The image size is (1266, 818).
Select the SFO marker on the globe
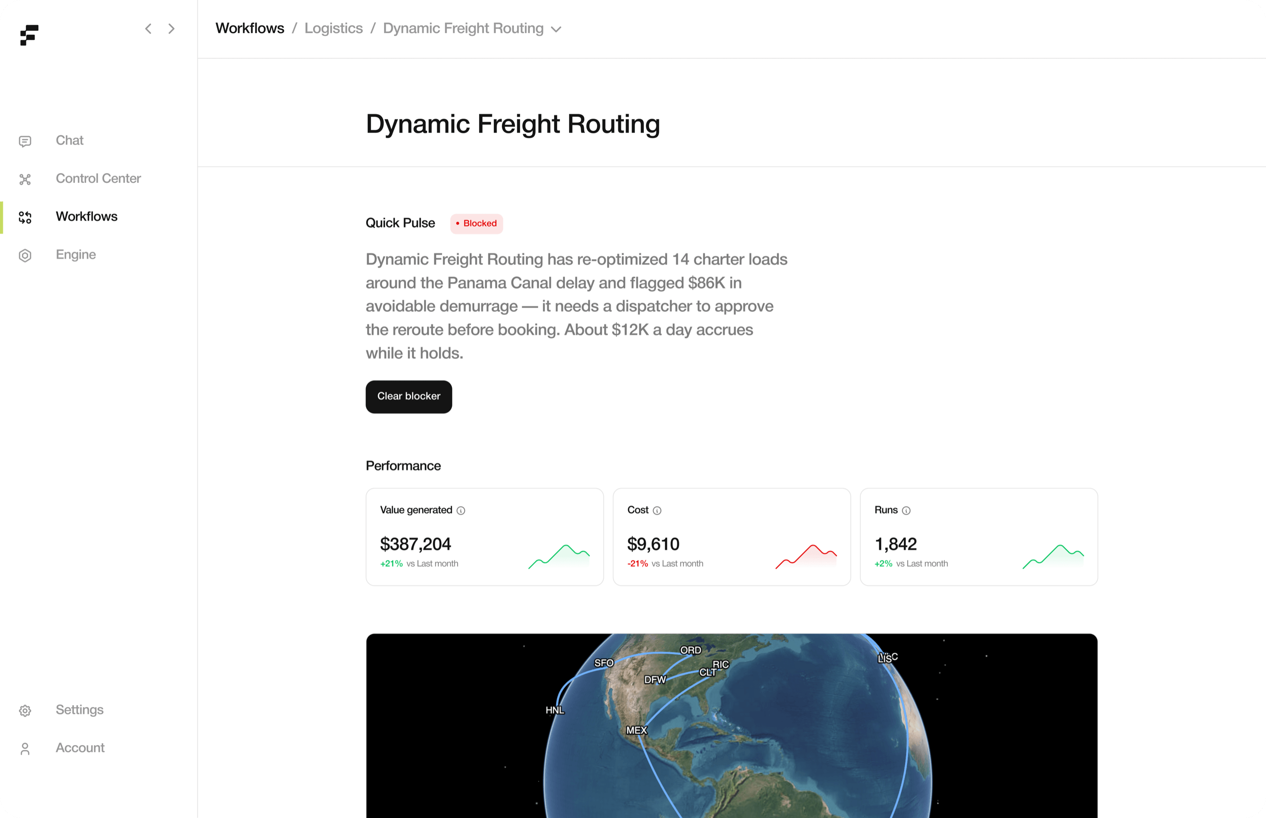tap(604, 663)
